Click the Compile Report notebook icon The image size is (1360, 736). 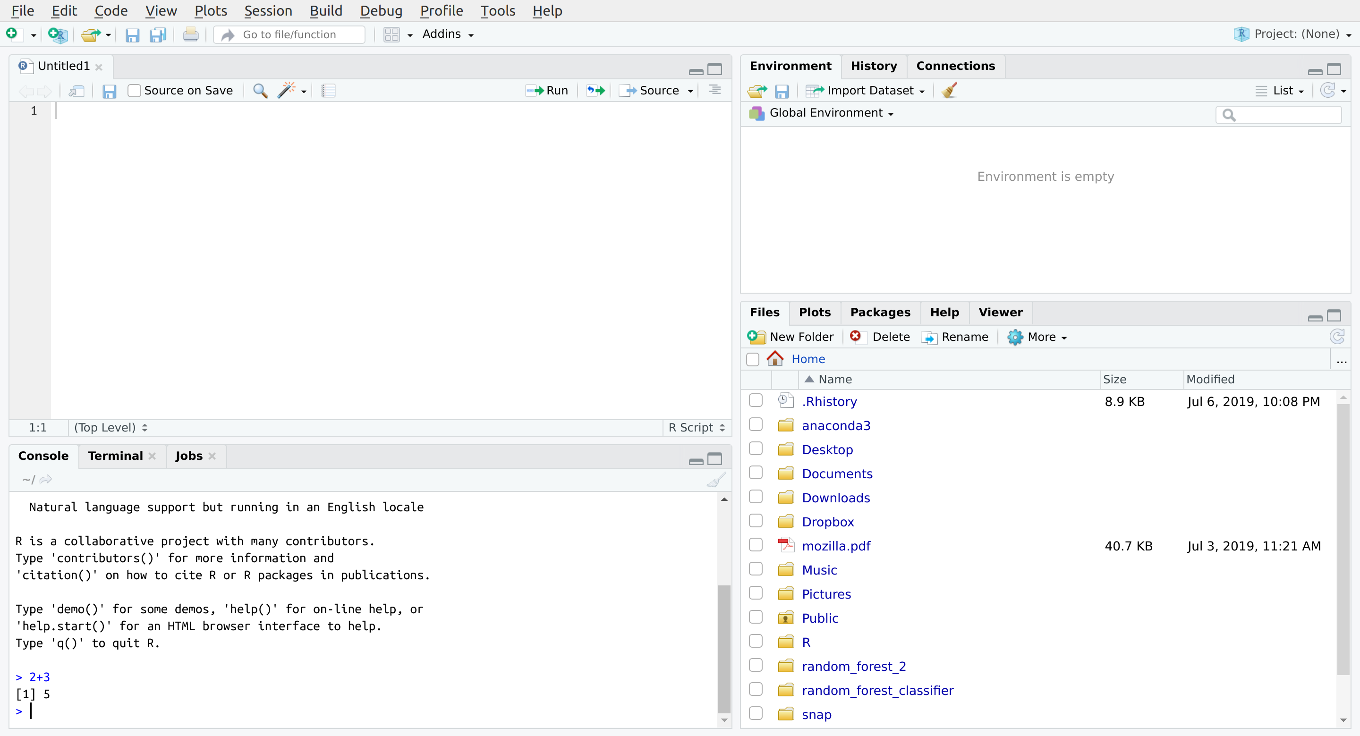tap(328, 91)
